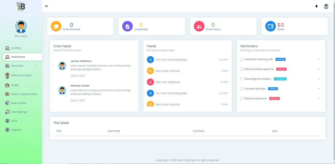
Task: Click the W2B logo
Action: pos(21,6)
